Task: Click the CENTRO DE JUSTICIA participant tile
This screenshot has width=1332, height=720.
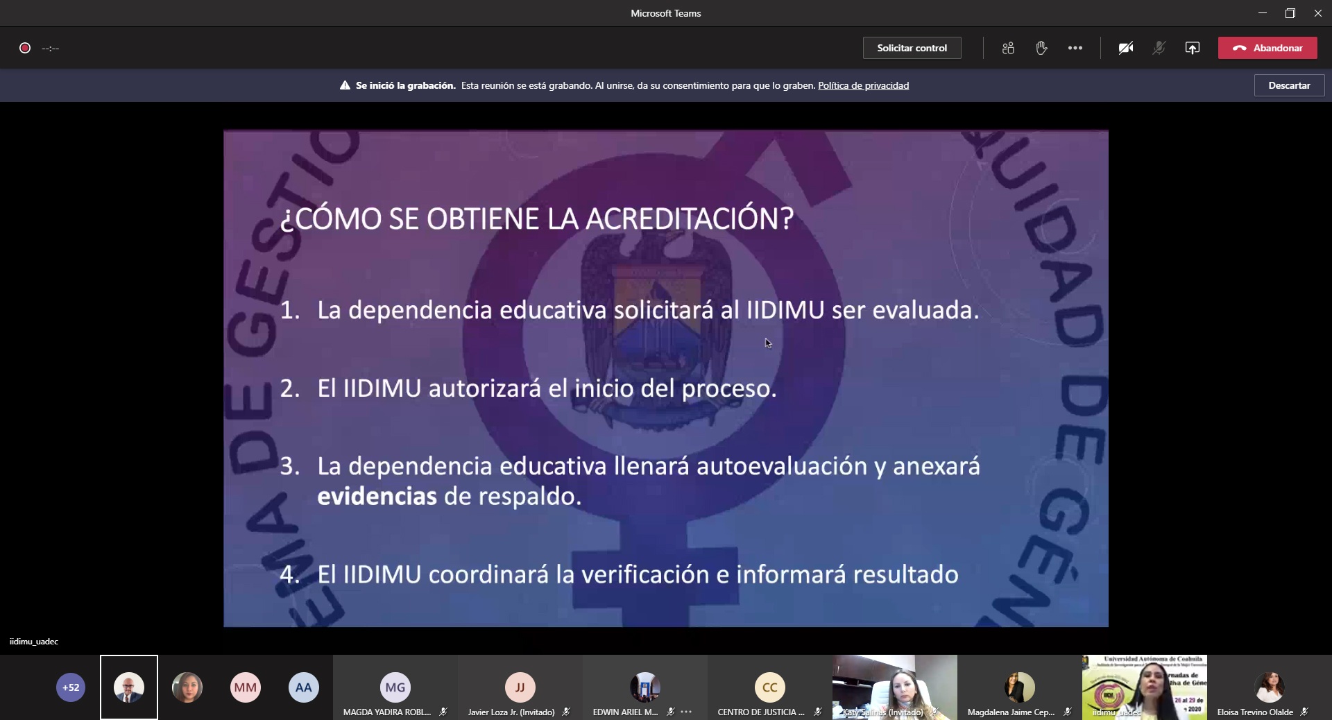Action: tap(769, 687)
